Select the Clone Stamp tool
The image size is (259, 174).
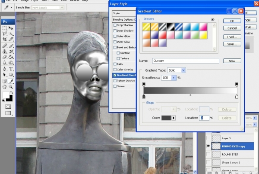click(x=5, y=51)
